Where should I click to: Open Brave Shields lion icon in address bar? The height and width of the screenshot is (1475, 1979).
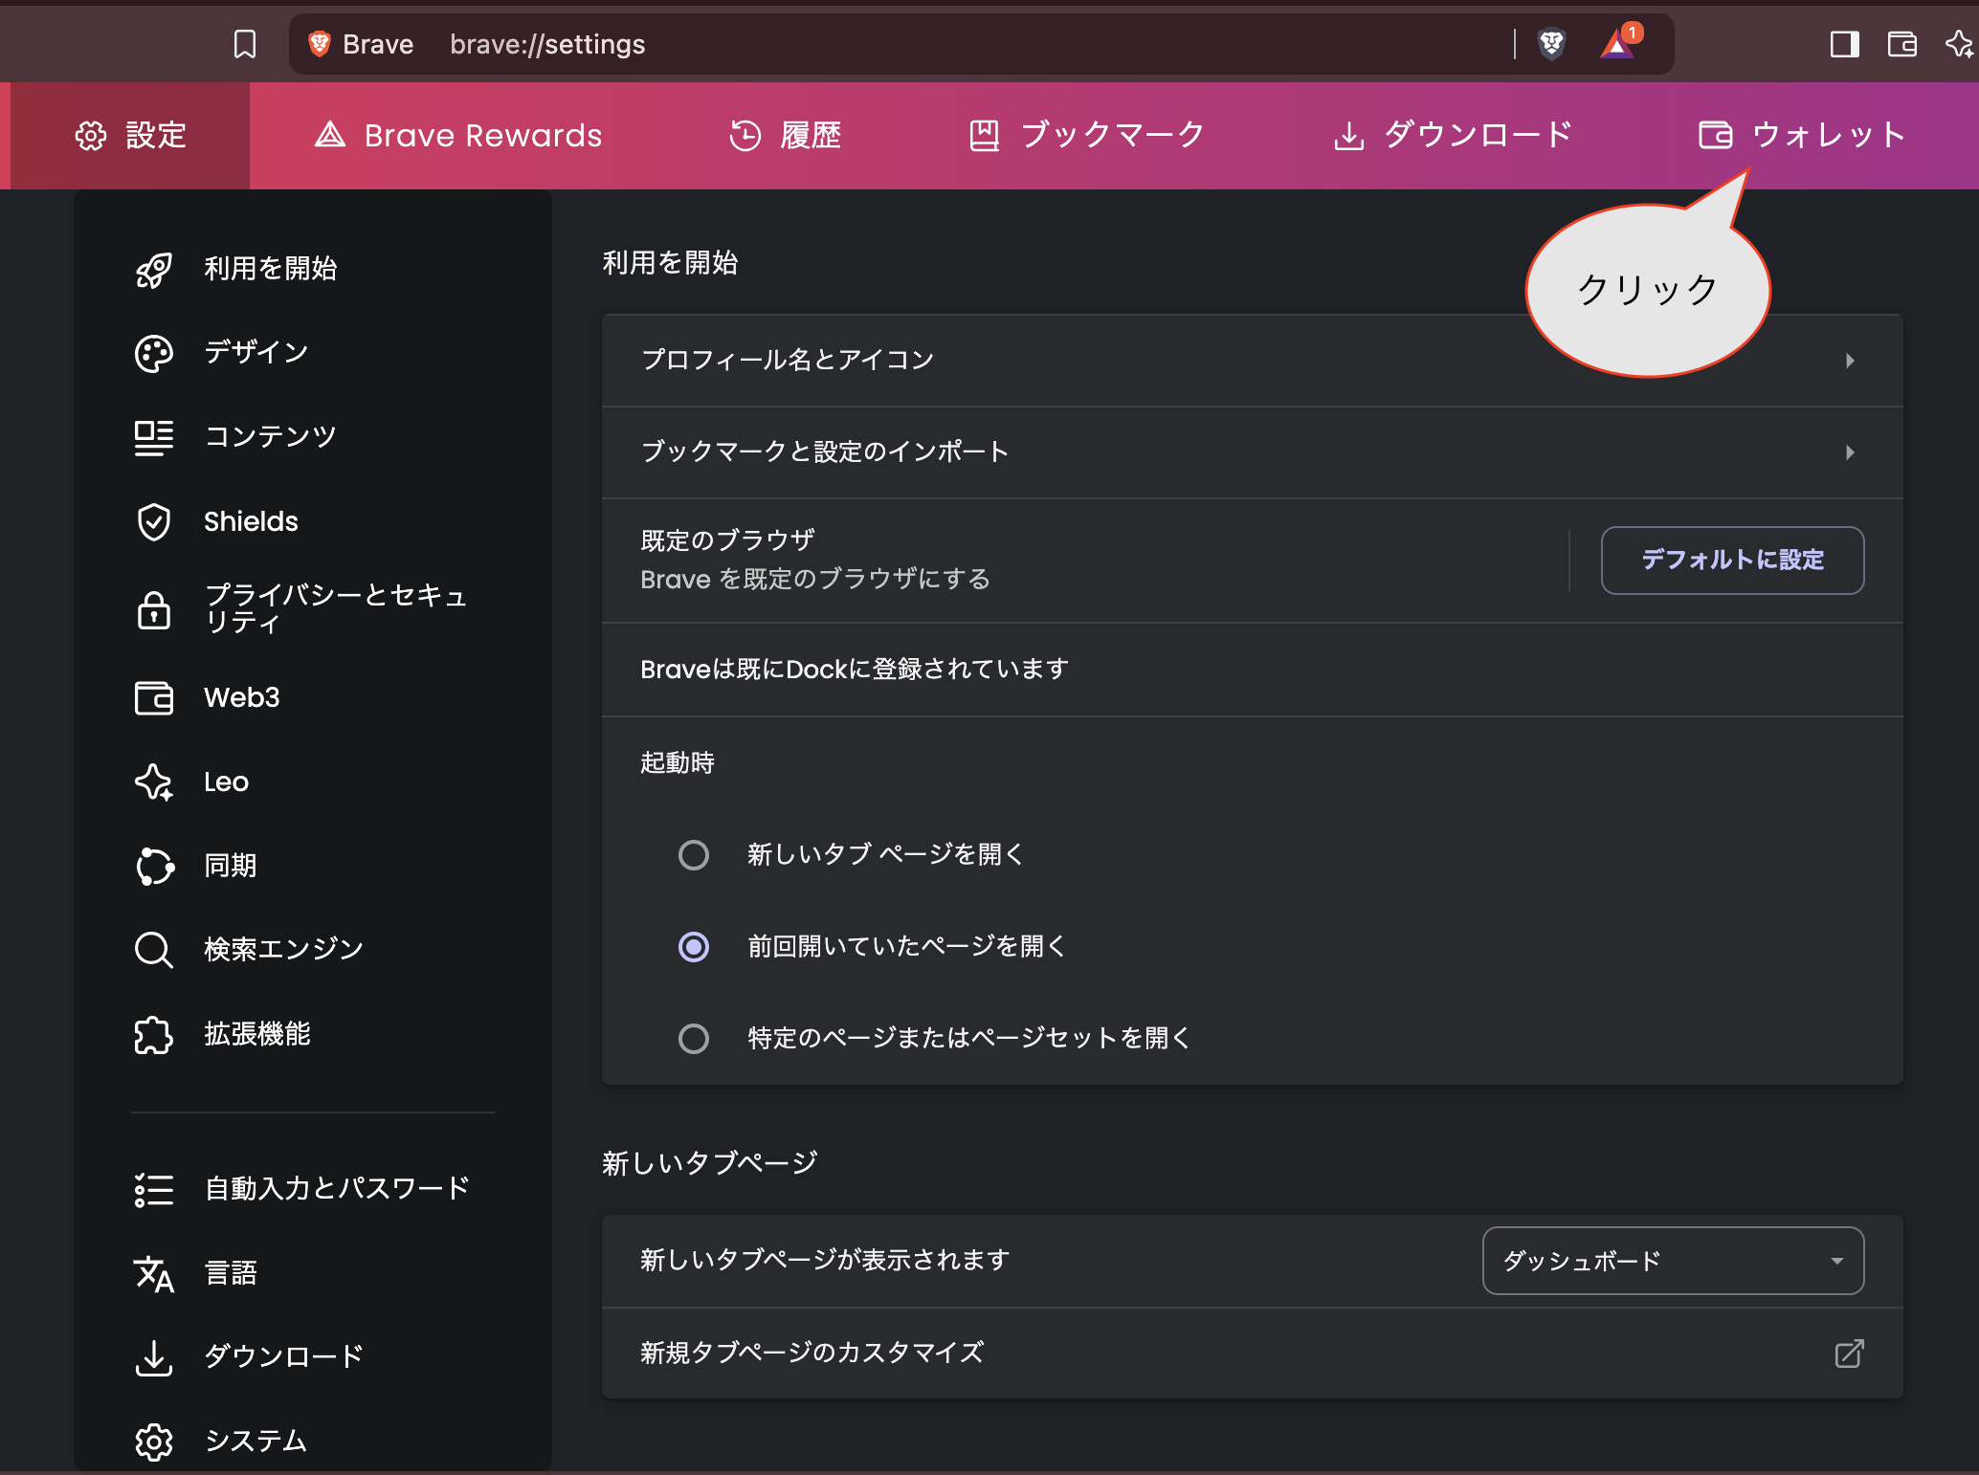pyautogui.click(x=1551, y=44)
